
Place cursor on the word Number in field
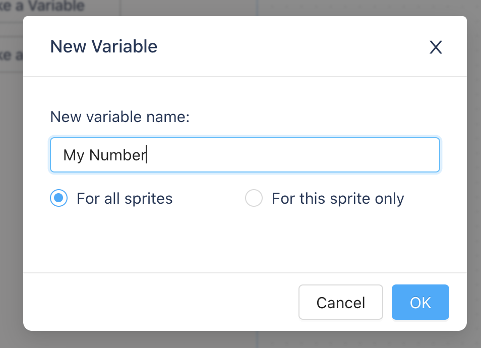point(117,155)
